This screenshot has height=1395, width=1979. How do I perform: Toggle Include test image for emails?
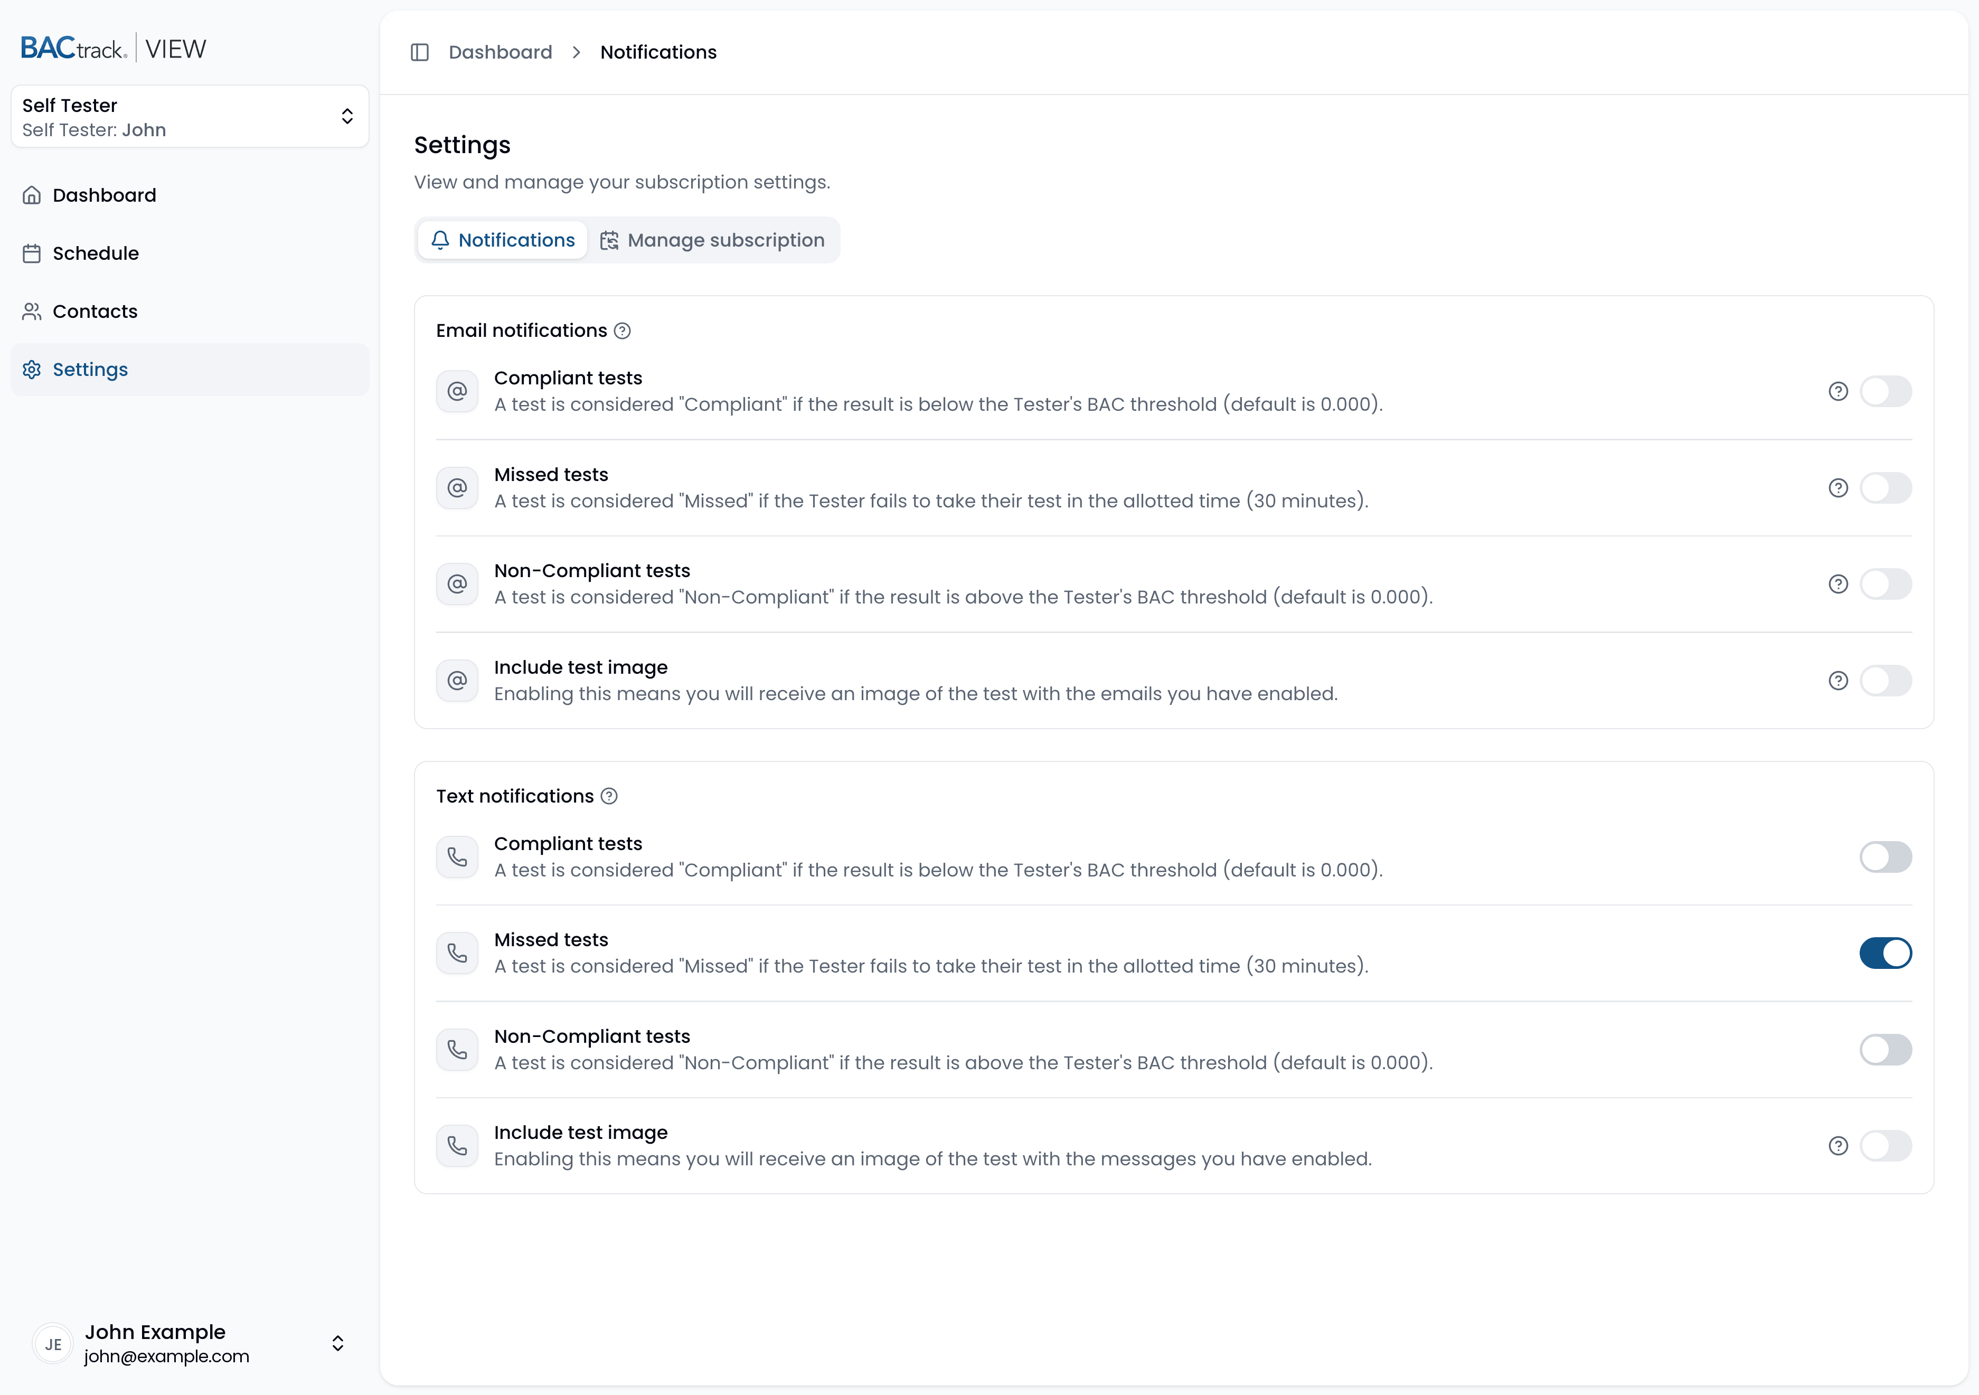coord(1886,681)
